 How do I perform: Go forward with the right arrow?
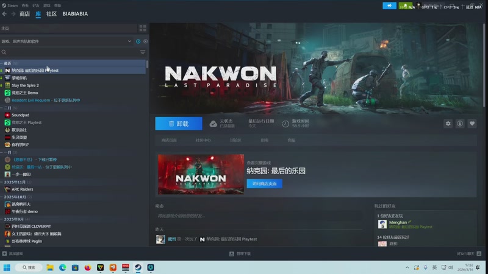pyautogui.click(x=13, y=14)
